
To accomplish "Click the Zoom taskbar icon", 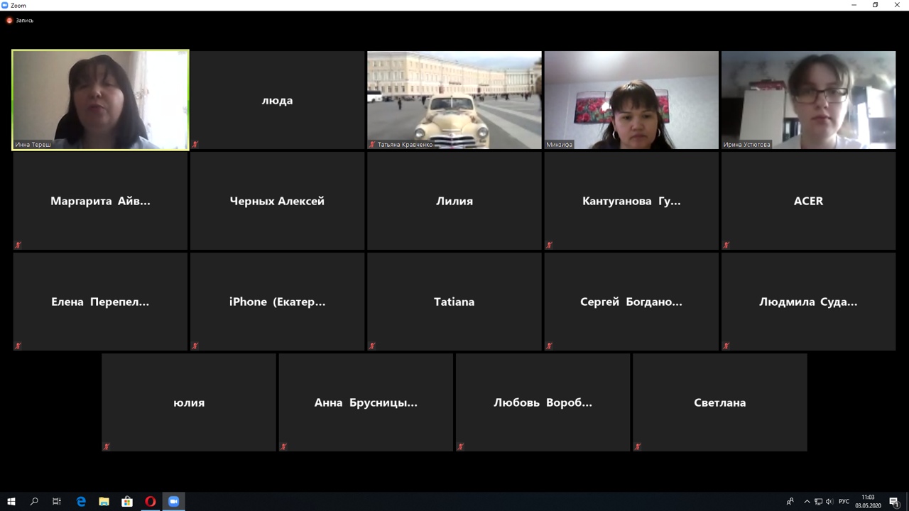I will pos(173,501).
